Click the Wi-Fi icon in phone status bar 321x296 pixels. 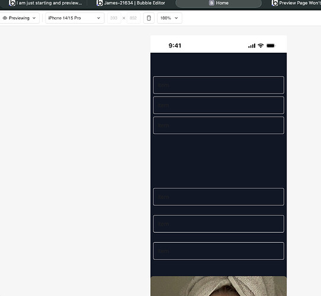(x=261, y=46)
